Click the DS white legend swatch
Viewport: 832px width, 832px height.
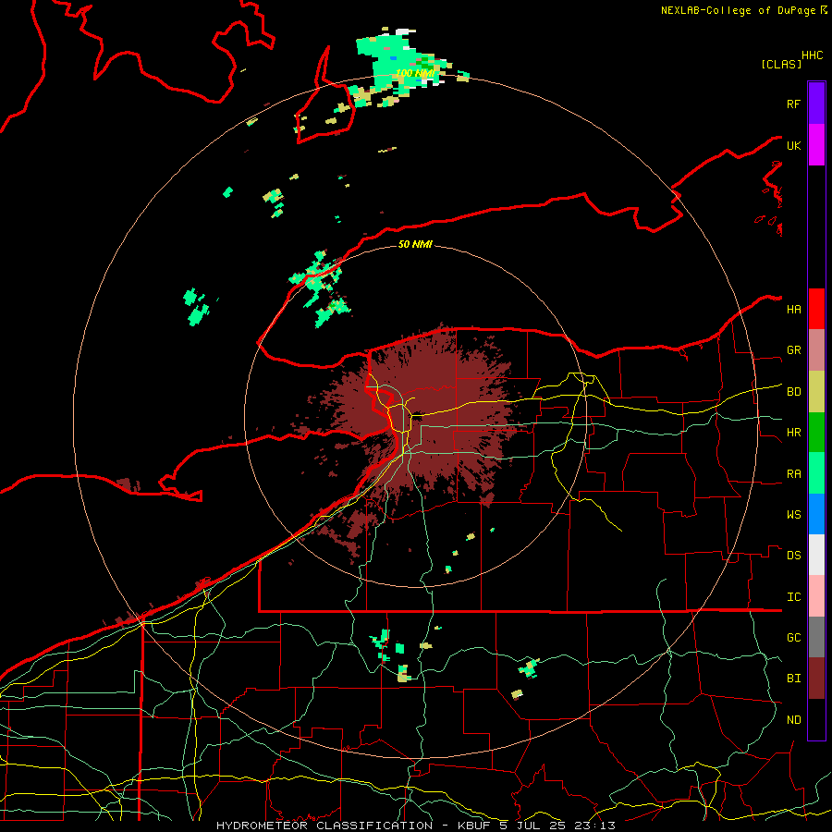(816, 555)
